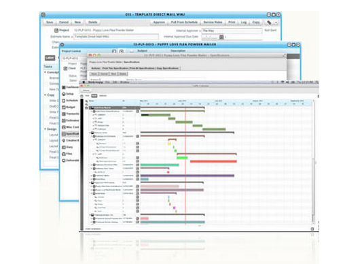Viewport: 343px width, 264px height.
Task: Collapse the Design task group
Action: tap(46, 129)
